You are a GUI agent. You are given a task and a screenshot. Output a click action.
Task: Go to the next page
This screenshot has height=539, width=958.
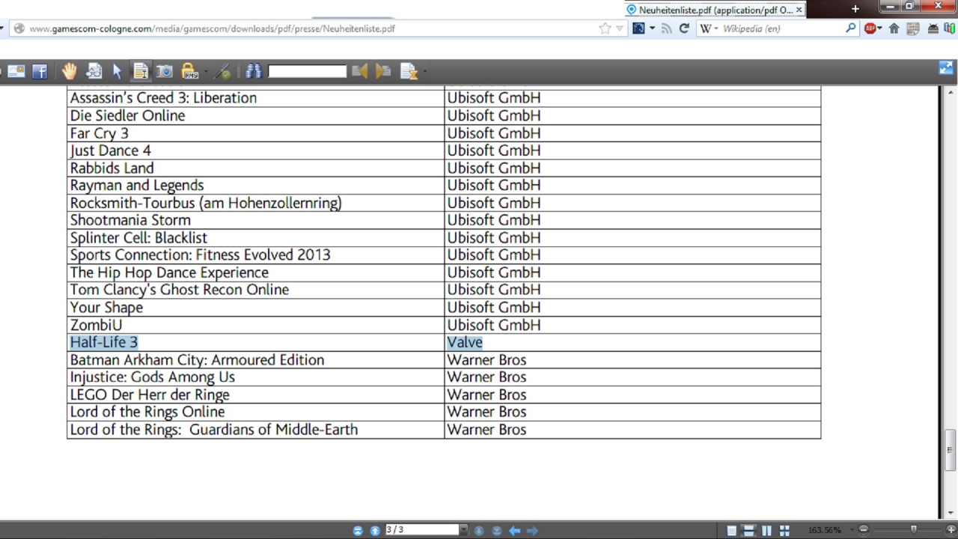[x=479, y=530]
